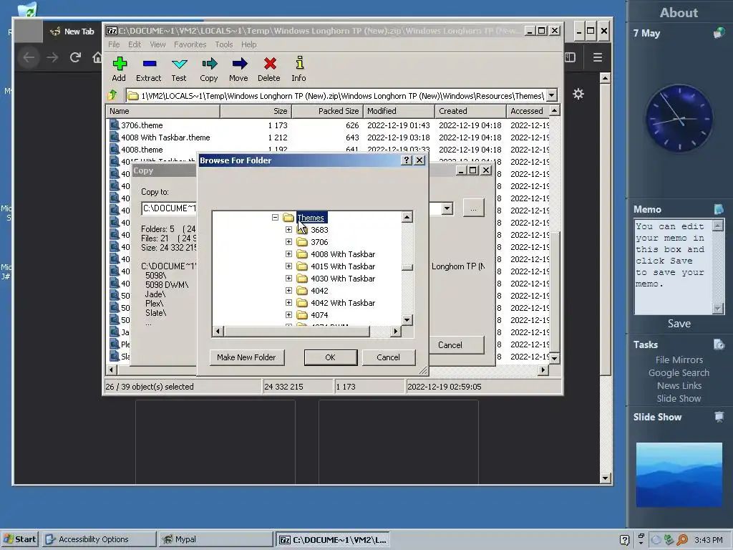Expand the 3683 folder node

(x=289, y=230)
